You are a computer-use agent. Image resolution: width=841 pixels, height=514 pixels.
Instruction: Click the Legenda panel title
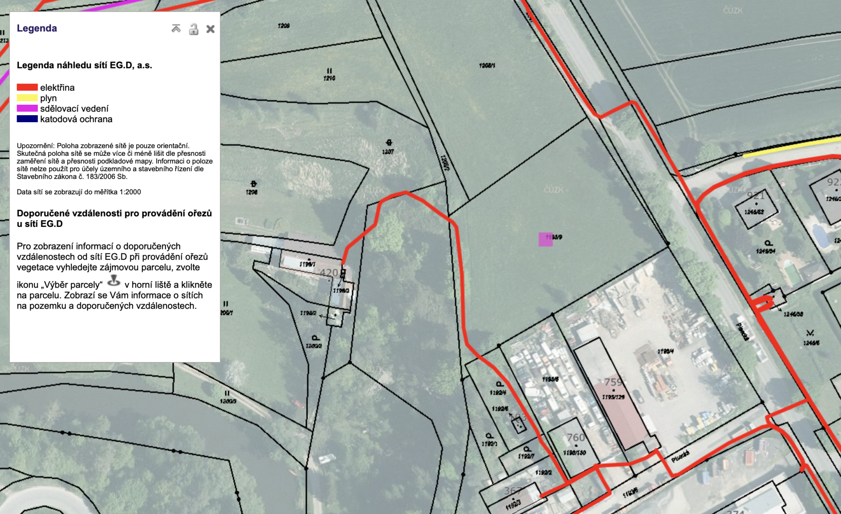[37, 28]
